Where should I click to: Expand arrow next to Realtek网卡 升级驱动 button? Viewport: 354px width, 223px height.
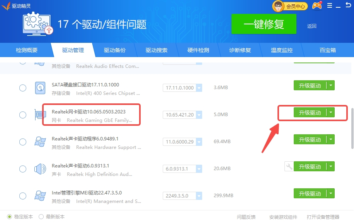(330, 113)
